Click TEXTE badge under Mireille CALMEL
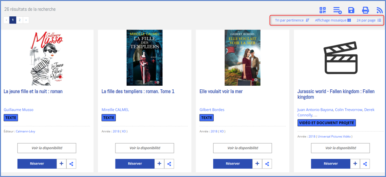This screenshot has height=177, width=386. point(109,118)
